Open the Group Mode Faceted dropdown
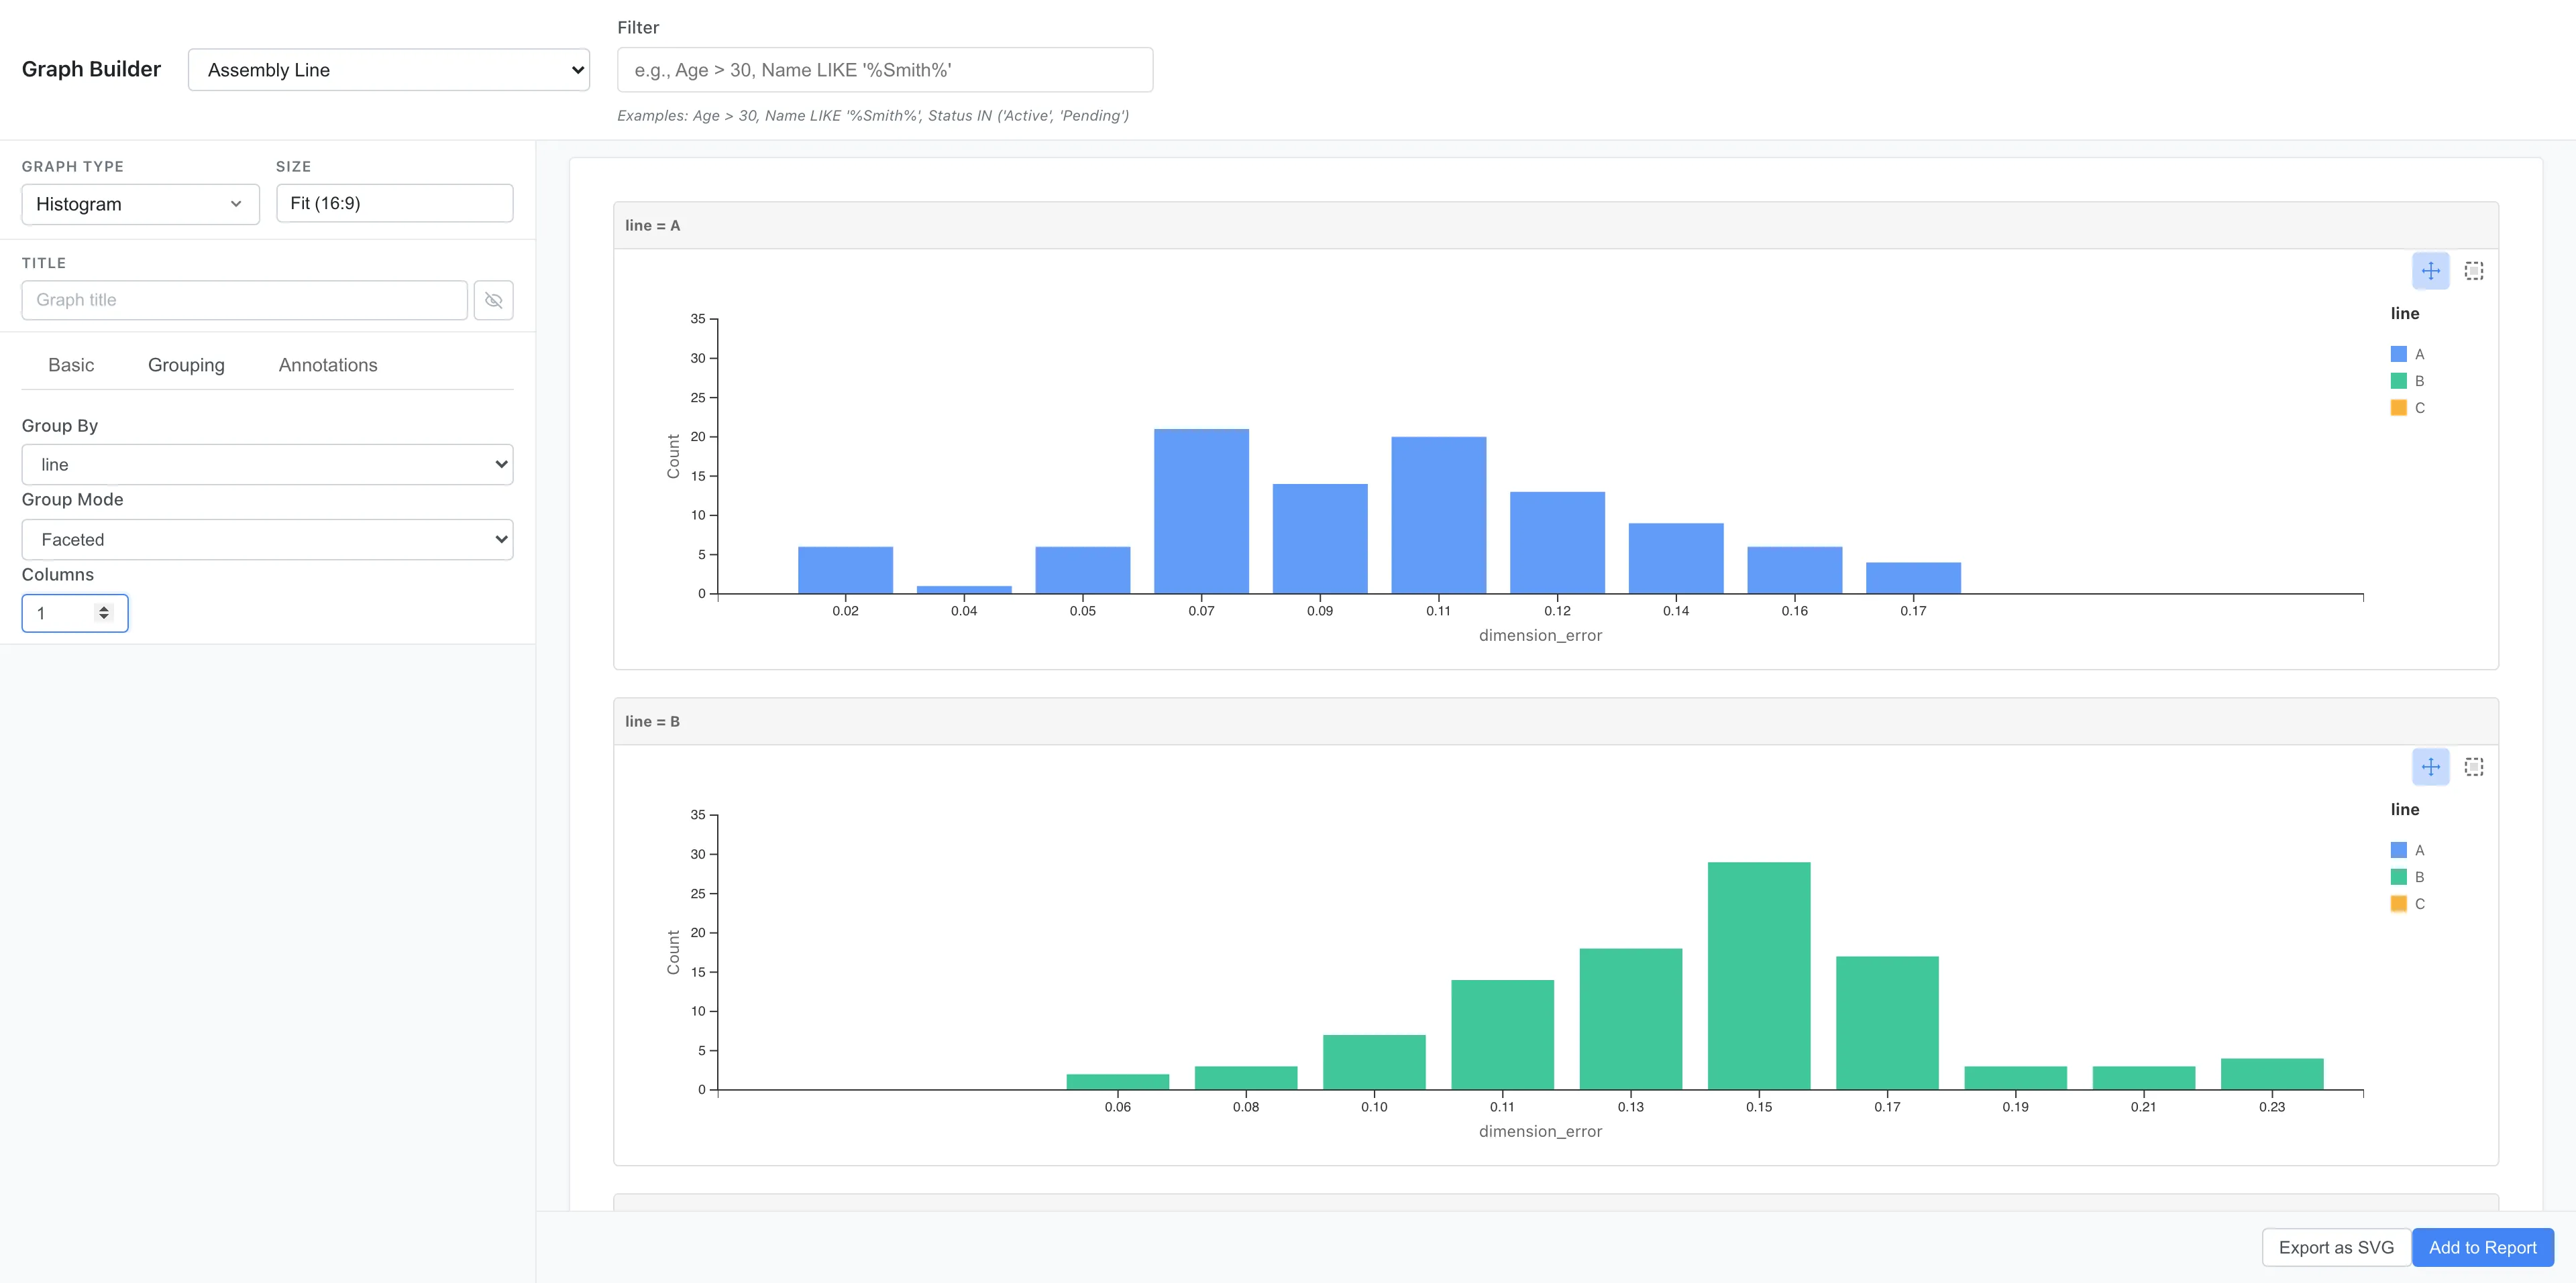The height and width of the screenshot is (1283, 2576). pos(267,540)
